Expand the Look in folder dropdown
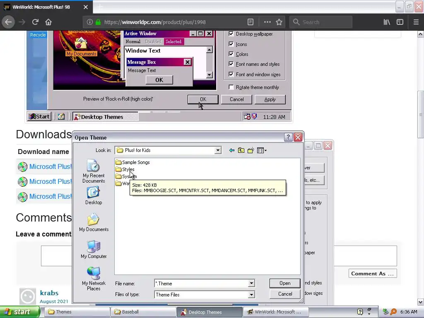The image size is (424, 318). (218, 150)
